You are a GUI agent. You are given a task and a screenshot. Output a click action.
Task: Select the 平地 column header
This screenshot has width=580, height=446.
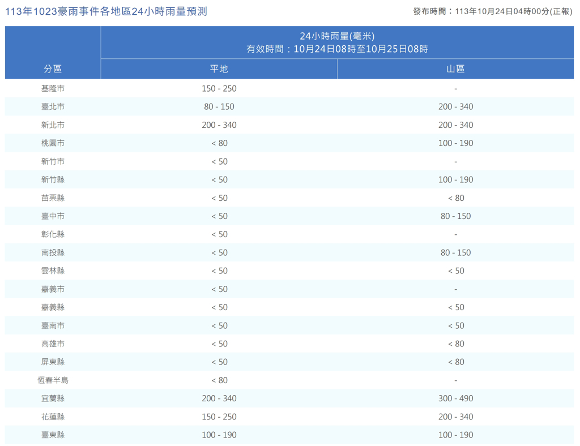[x=219, y=68]
